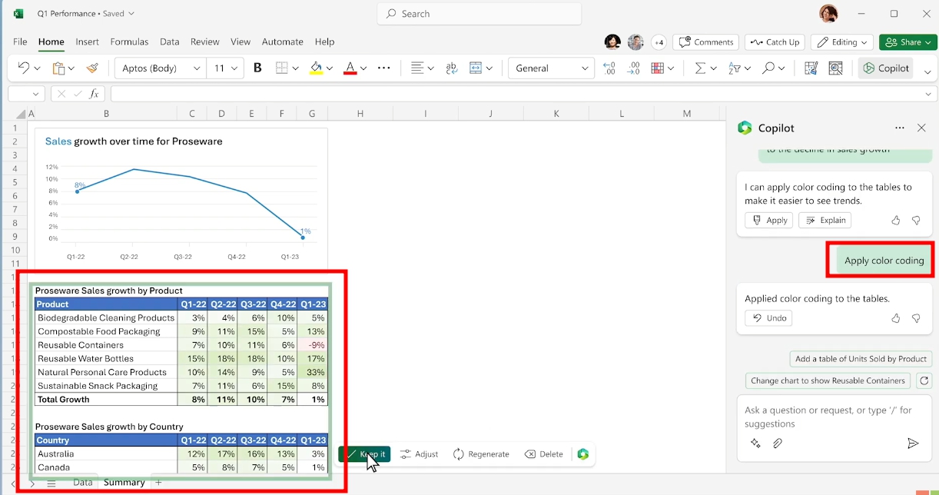Click the Catch Up button
Image resolution: width=939 pixels, height=495 pixels.
pos(775,42)
